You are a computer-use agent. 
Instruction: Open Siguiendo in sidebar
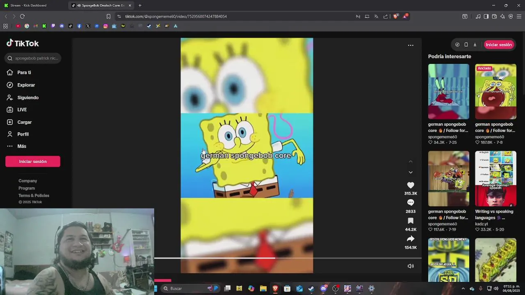click(x=27, y=98)
